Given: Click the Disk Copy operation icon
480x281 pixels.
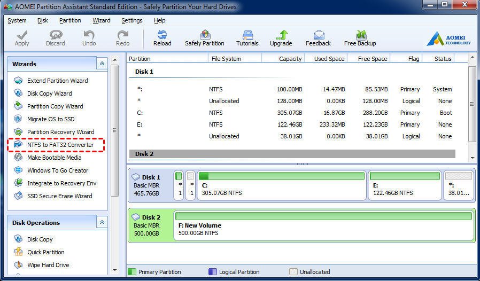Looking at the screenshot, I should click(x=18, y=239).
